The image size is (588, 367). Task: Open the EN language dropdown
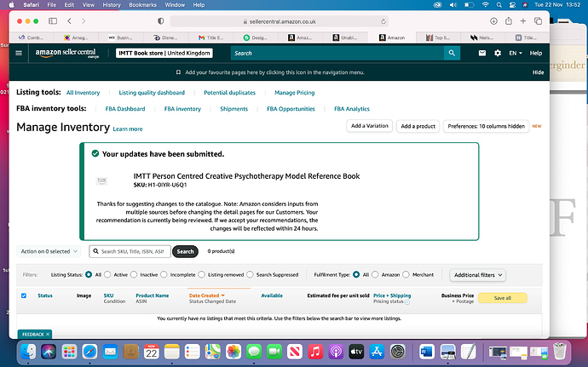(516, 54)
